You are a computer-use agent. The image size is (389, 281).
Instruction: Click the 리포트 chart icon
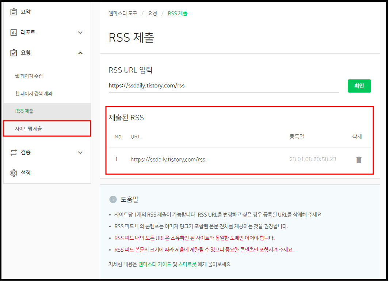tap(14, 32)
